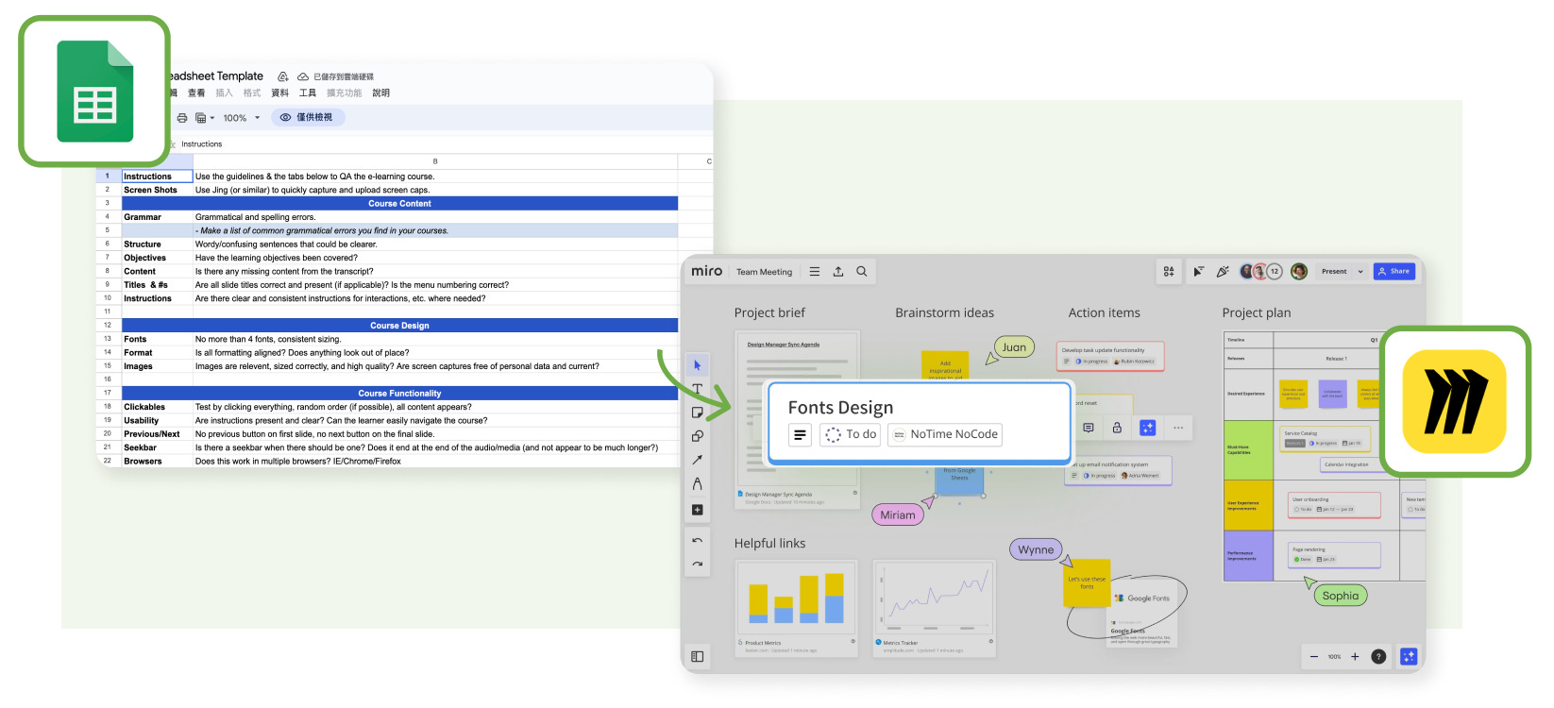Click Miro undo arrow

pos(698,541)
